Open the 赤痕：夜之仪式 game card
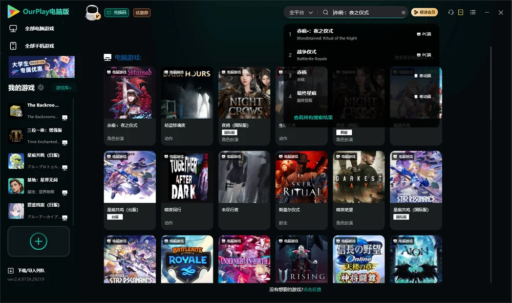Viewport: 512px width, 303px height. click(130, 106)
